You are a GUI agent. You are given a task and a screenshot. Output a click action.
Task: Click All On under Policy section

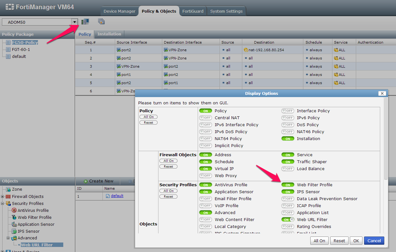[149, 117]
